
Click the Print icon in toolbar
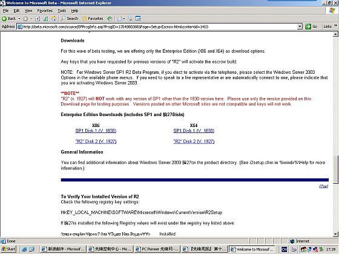point(130,19)
